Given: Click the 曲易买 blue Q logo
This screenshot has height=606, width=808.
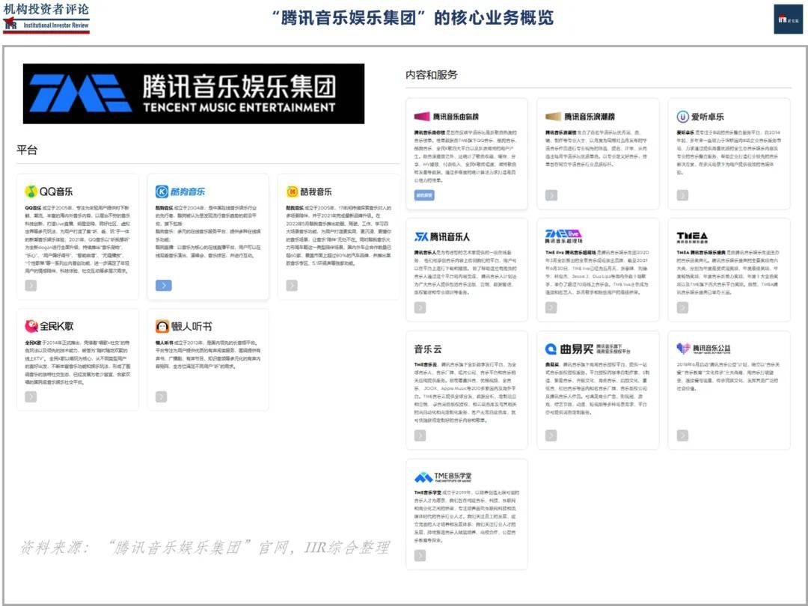Looking at the screenshot, I should (551, 349).
